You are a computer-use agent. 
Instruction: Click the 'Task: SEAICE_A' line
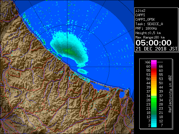tap(149, 24)
